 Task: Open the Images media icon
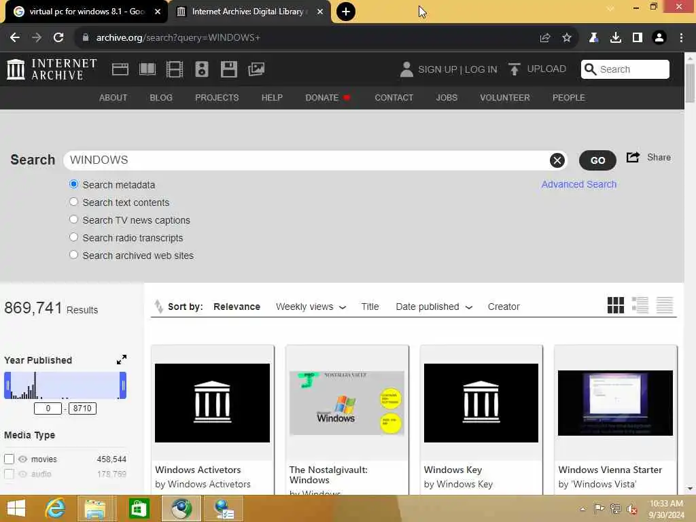(256, 69)
